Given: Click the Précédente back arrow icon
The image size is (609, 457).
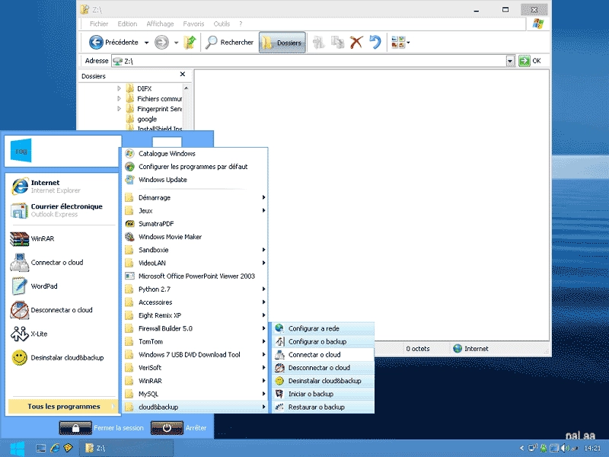Looking at the screenshot, I should tap(96, 42).
